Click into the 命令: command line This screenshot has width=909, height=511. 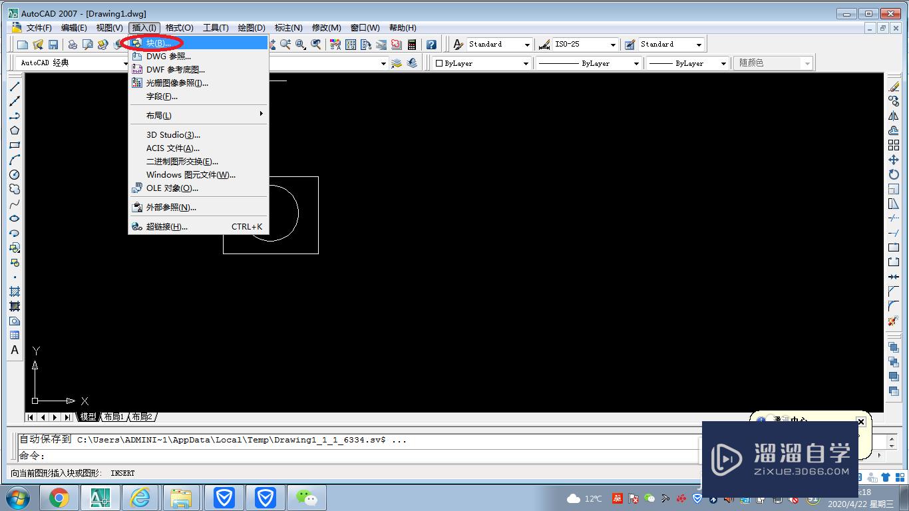click(359, 456)
